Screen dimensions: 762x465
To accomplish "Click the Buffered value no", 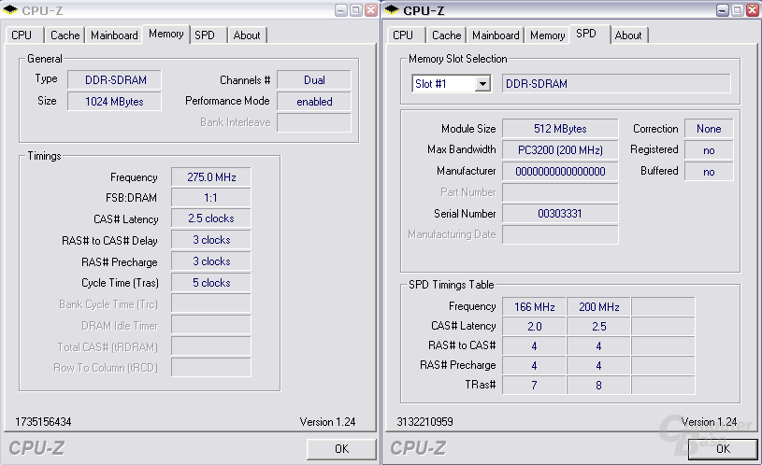I will tap(709, 172).
